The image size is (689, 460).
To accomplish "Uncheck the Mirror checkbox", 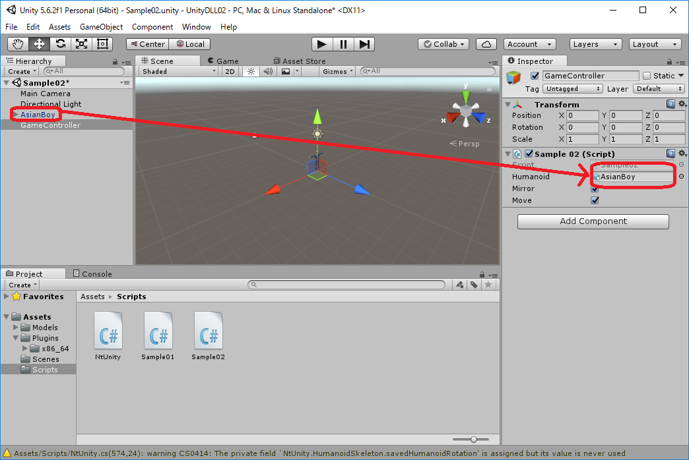I will [595, 188].
